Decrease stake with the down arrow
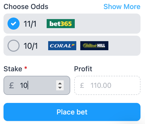 tap(60, 88)
